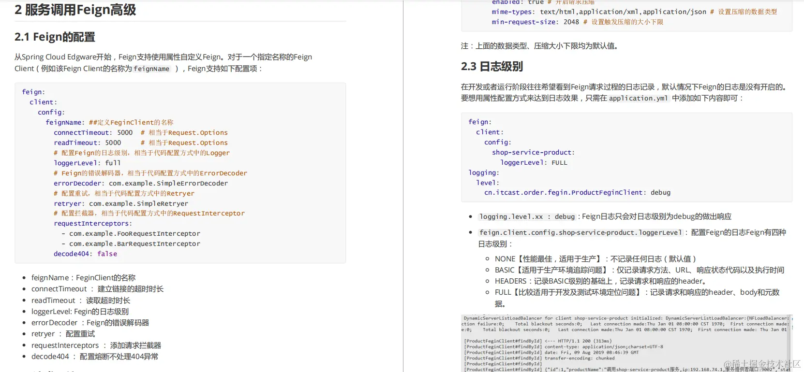
Task: Click the '2.1 Feign的配置' section heading
Action: [55, 37]
